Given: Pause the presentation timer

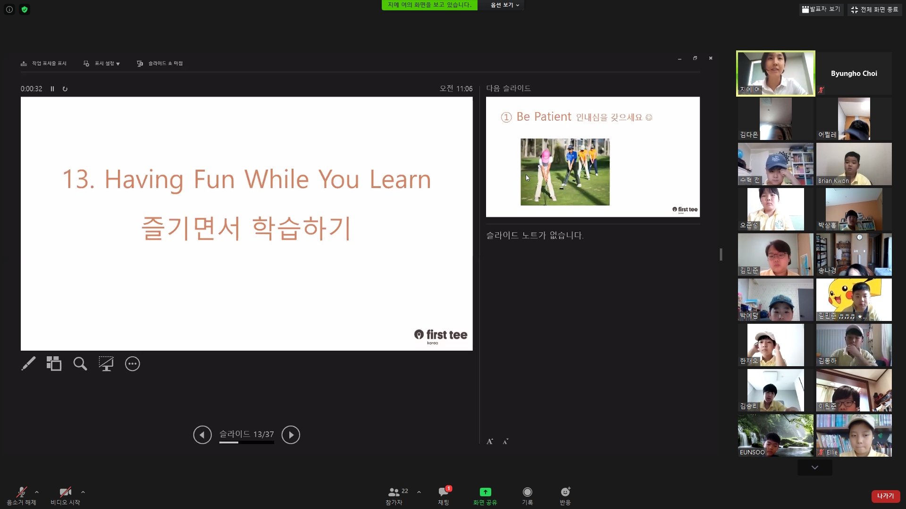Looking at the screenshot, I should (52, 89).
